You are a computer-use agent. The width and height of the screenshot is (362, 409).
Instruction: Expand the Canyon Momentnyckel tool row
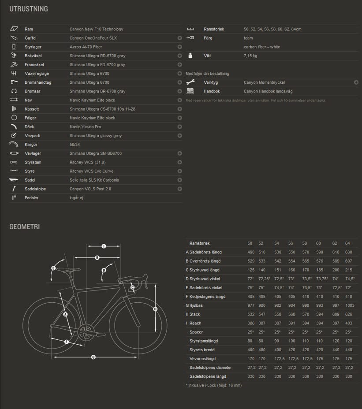click(x=356, y=82)
